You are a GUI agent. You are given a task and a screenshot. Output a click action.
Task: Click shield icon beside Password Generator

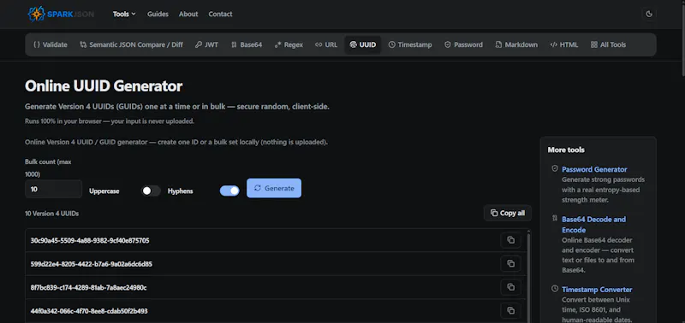pyautogui.click(x=555, y=168)
